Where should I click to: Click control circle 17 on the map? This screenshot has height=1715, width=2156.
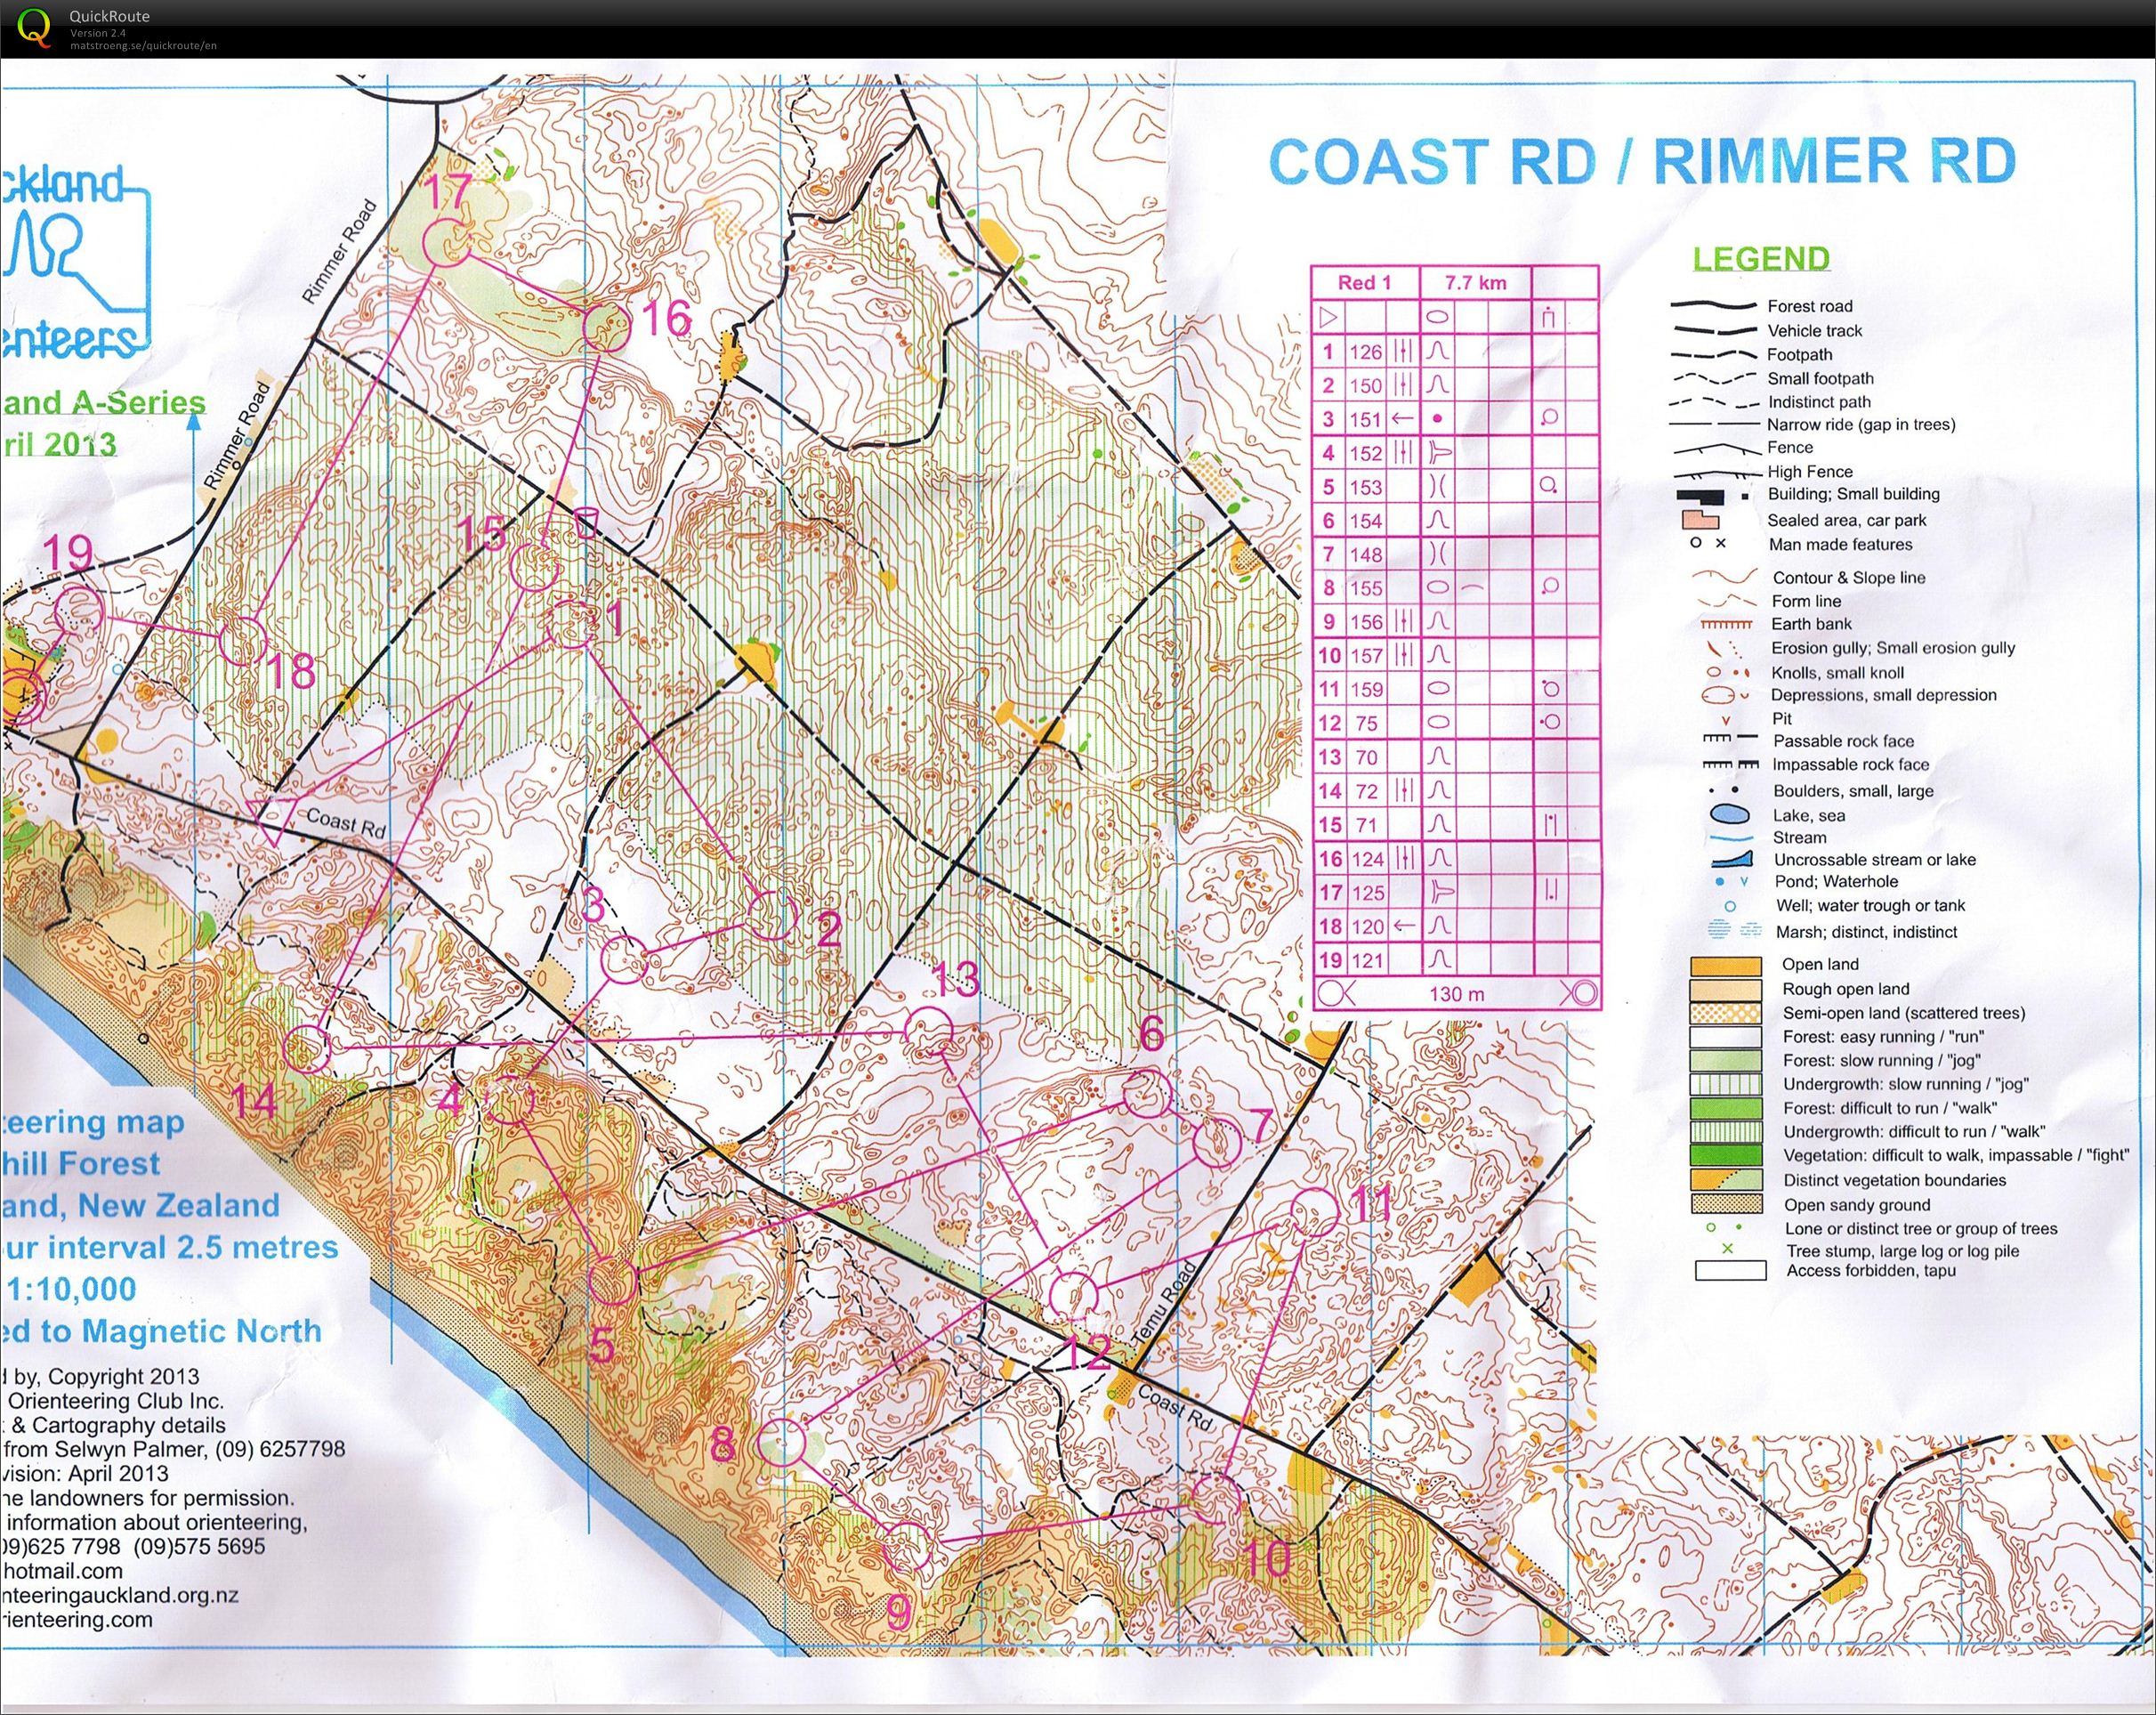tap(447, 241)
